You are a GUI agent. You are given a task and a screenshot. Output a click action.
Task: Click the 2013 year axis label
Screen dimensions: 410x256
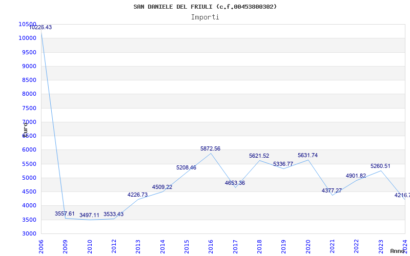pyautogui.click(x=138, y=246)
